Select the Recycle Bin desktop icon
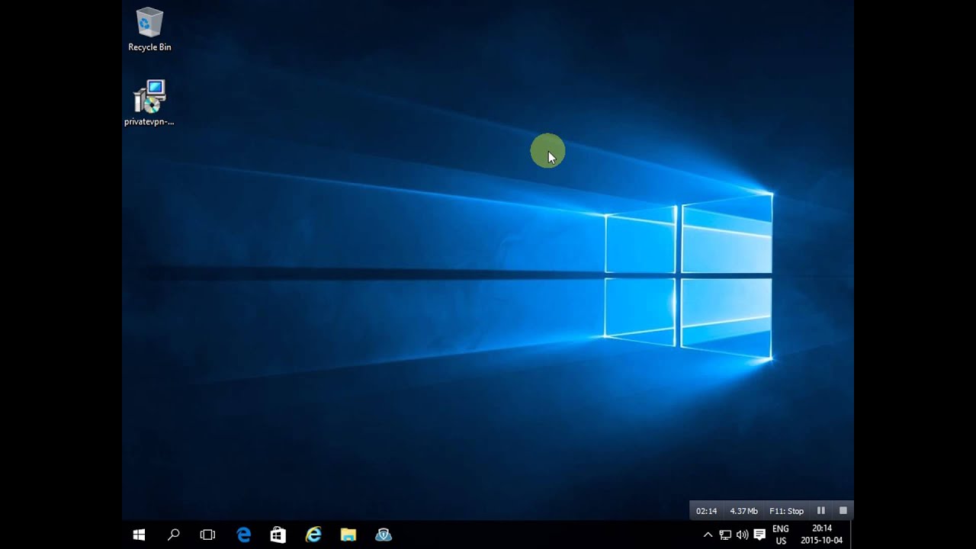 pos(149,30)
